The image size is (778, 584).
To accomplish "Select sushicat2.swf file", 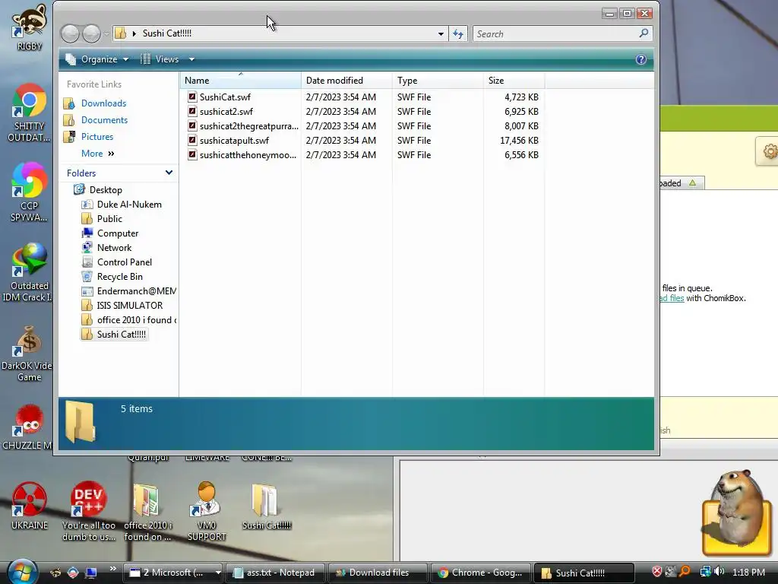I will 226,111.
